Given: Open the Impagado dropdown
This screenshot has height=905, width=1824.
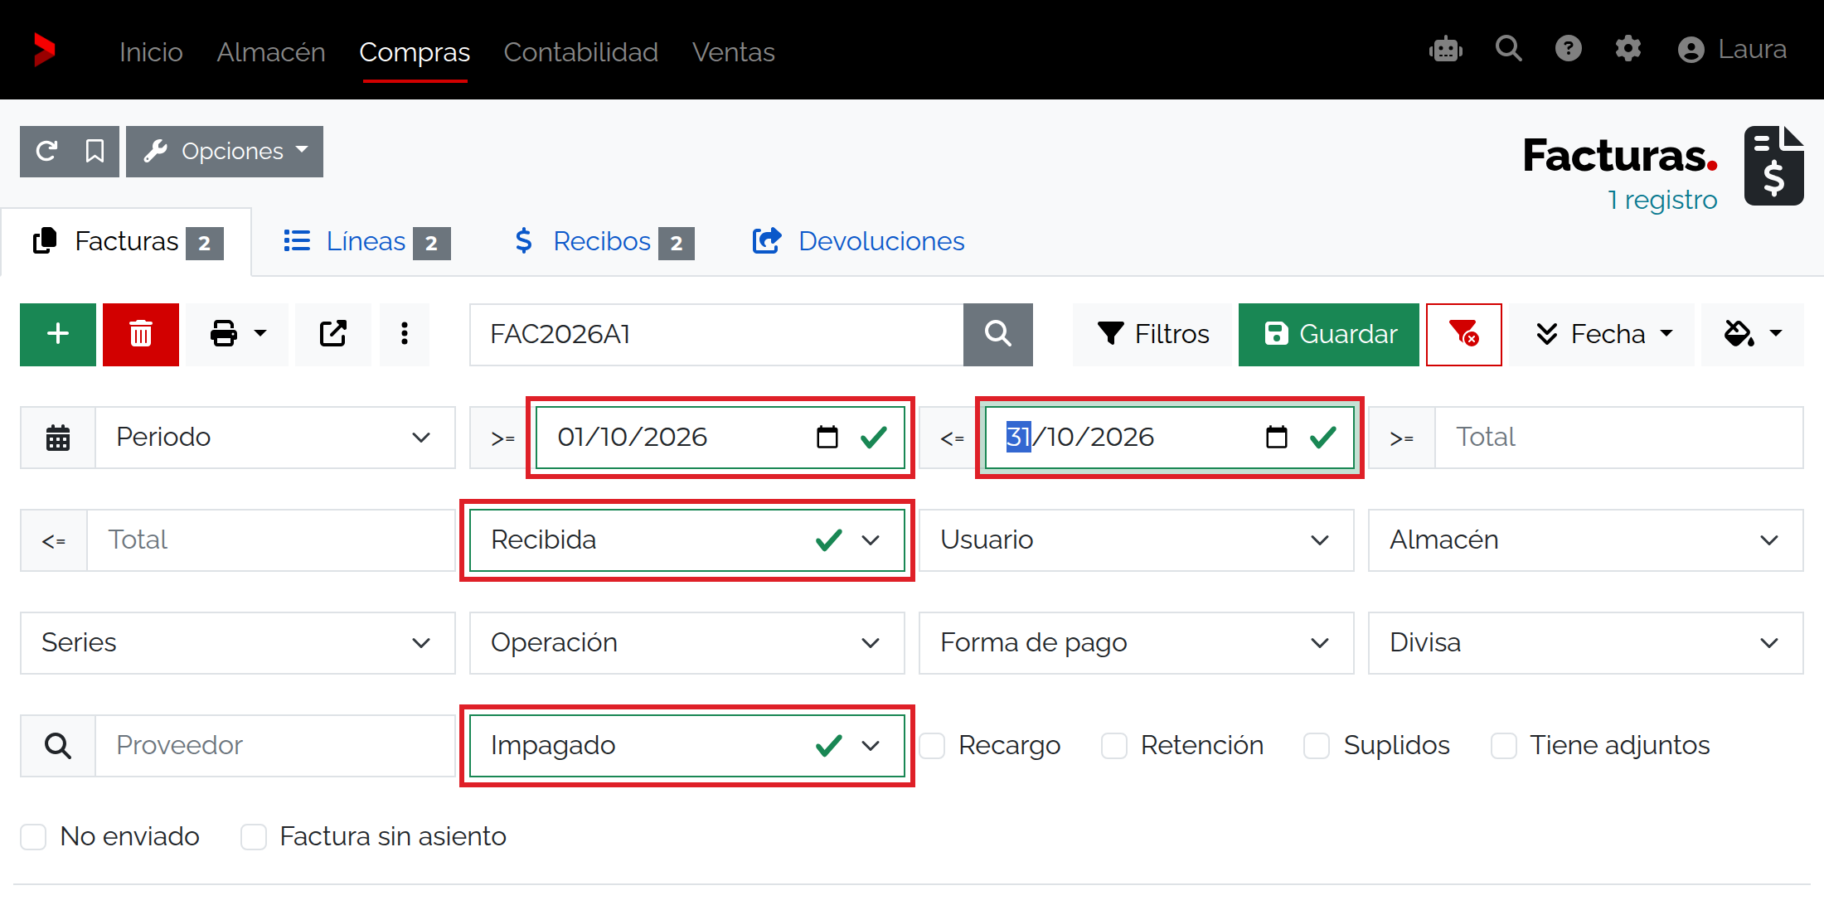Looking at the screenshot, I should [x=687, y=746].
